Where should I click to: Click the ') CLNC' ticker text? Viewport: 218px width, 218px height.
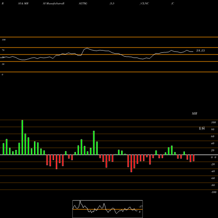coord(144,3)
